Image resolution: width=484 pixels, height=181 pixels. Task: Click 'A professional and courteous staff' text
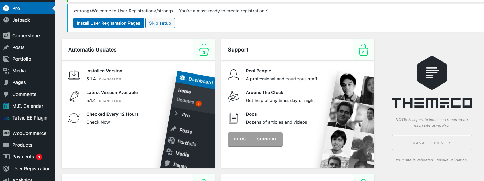coord(282,79)
